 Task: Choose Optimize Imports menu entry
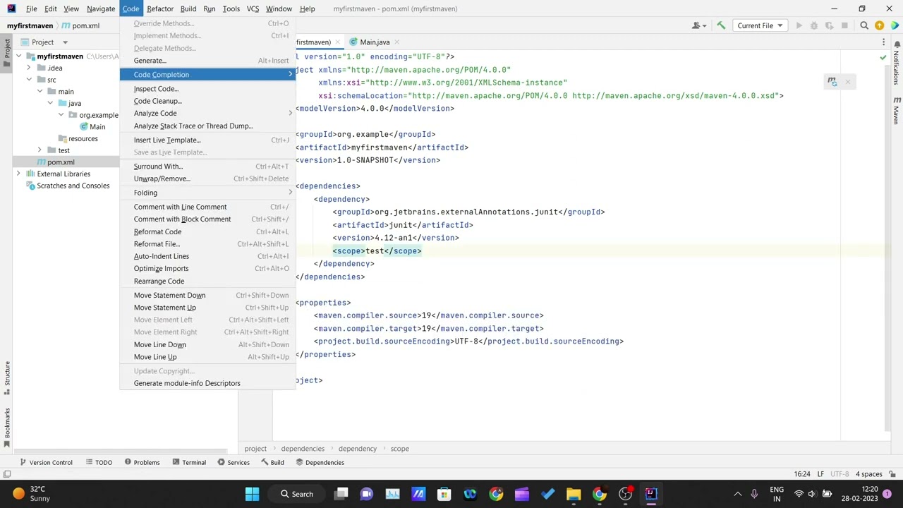click(207, 269)
